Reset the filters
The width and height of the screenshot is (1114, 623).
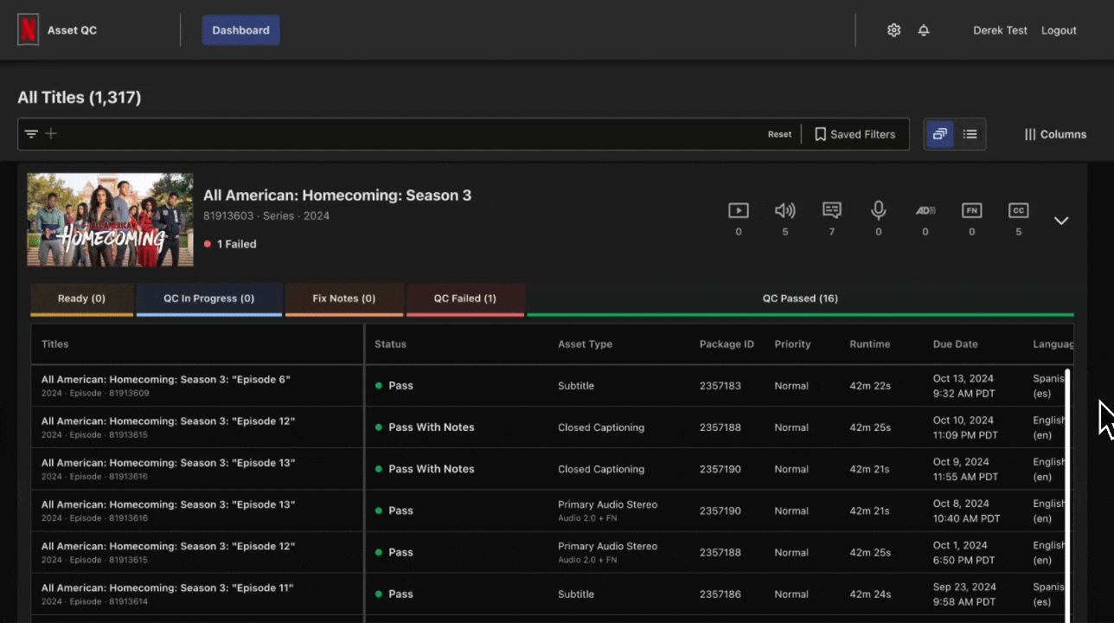(x=779, y=134)
